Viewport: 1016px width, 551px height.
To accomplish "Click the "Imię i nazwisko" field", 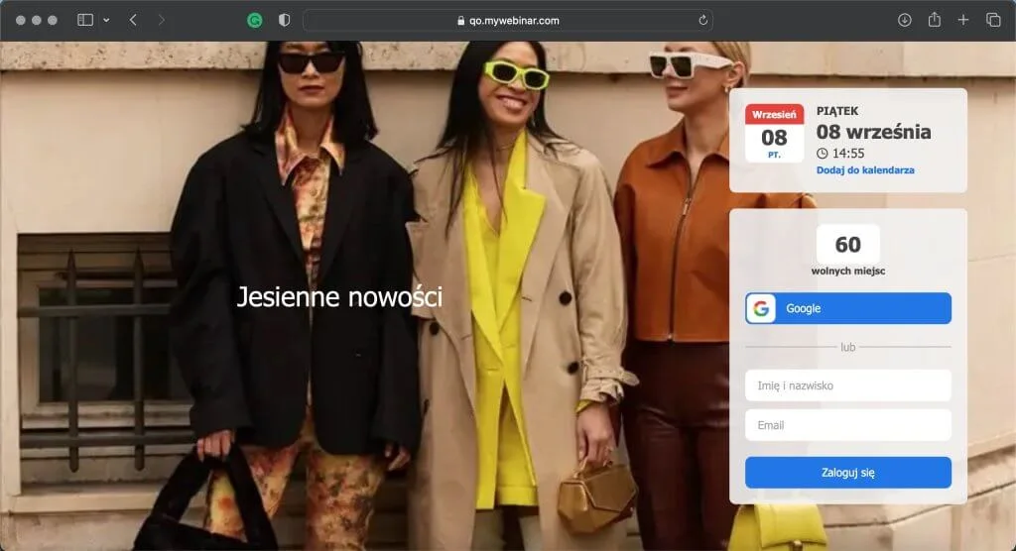I will [x=848, y=386].
